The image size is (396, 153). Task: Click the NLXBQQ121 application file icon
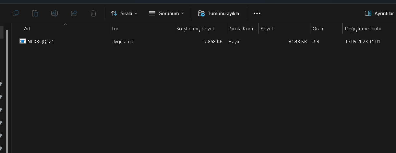pyautogui.click(x=23, y=41)
